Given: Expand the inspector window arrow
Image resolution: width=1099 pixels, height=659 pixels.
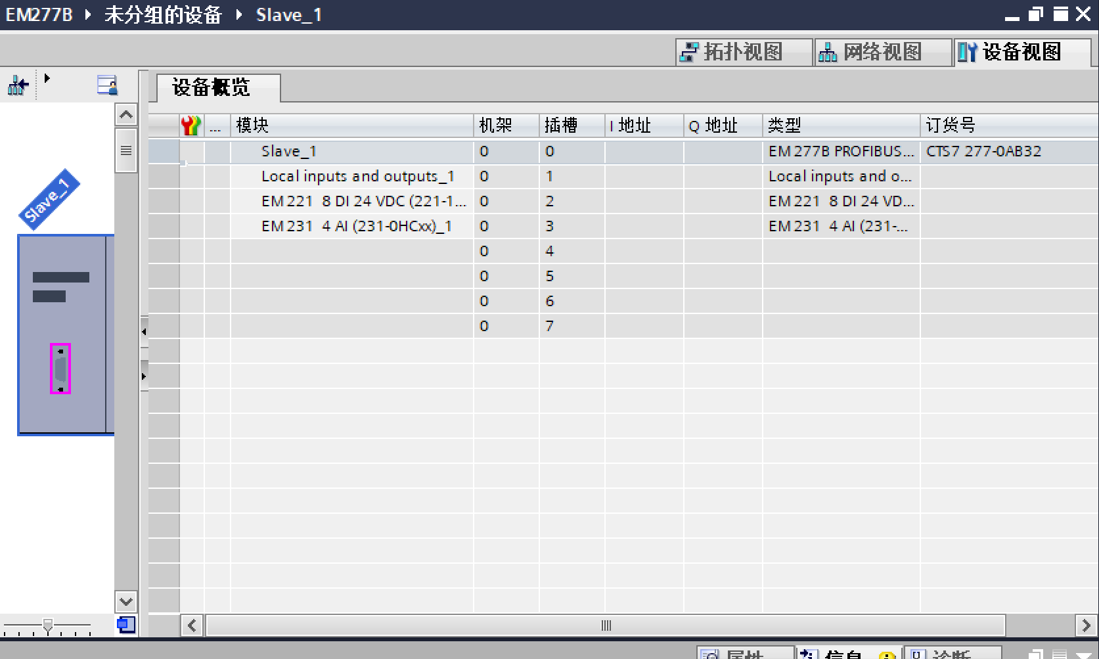Looking at the screenshot, I should coord(1084,655).
